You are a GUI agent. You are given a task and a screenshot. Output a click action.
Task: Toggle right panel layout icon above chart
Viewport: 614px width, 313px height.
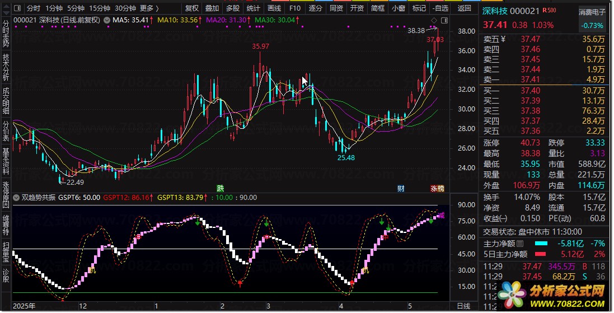pos(444,20)
